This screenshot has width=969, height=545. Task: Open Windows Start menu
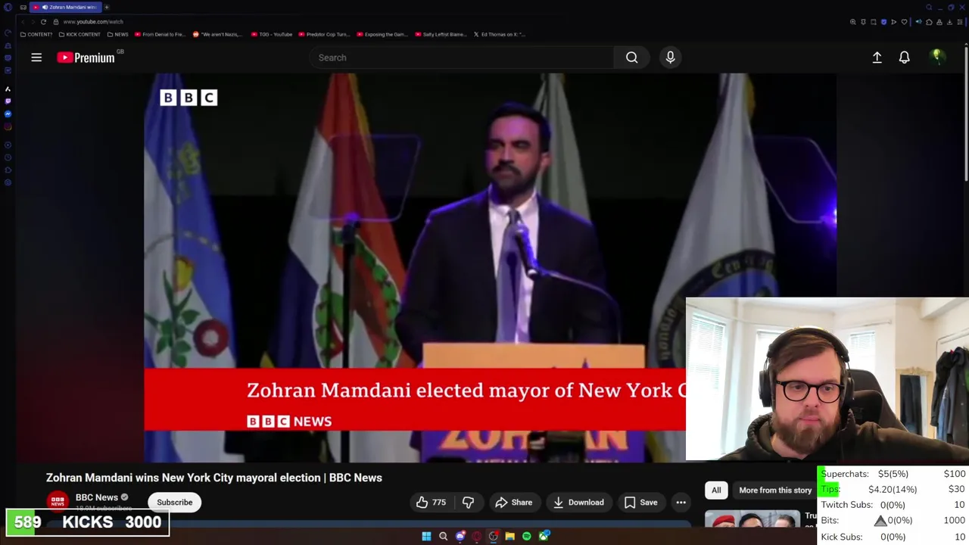(426, 536)
